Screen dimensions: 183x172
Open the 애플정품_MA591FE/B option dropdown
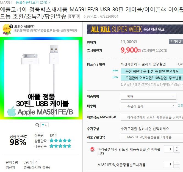tap(152, 117)
